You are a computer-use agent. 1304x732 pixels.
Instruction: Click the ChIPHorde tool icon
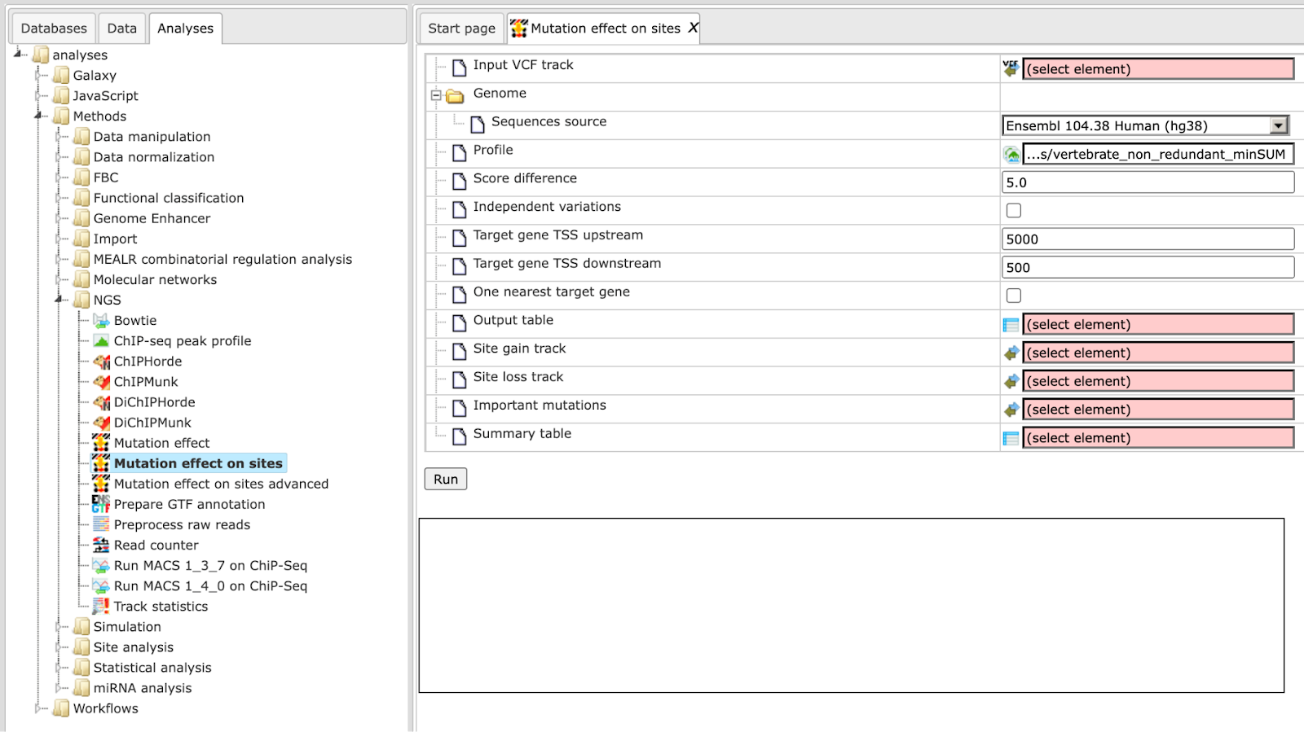(101, 362)
